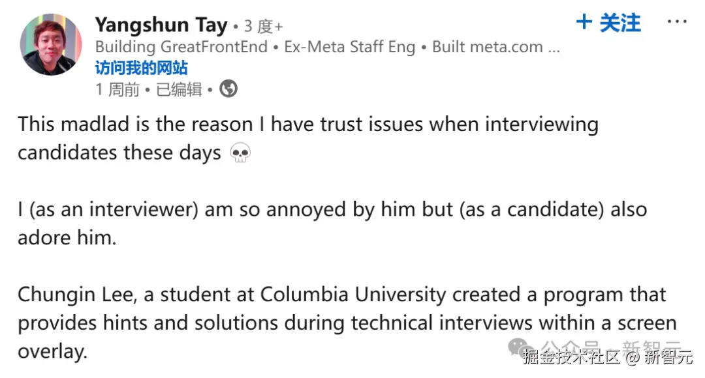Viewport: 705px width, 378px height.
Task: Click the 1 周前 timestamp
Action: 117,89
